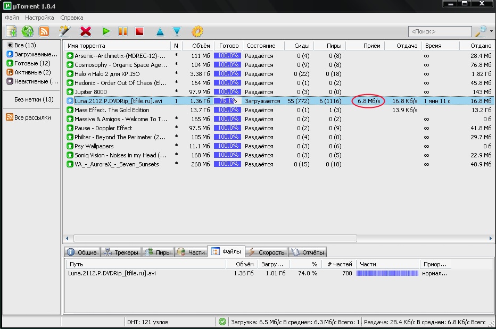Switch to the Скорость tab
The width and height of the screenshot is (496, 329).
pos(267,252)
